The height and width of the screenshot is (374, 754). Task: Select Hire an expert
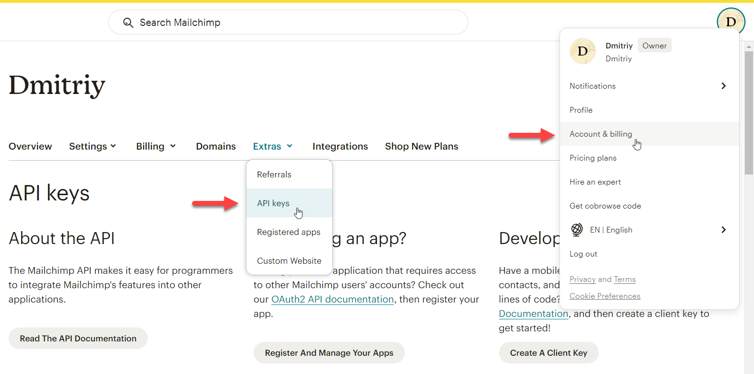point(649,182)
